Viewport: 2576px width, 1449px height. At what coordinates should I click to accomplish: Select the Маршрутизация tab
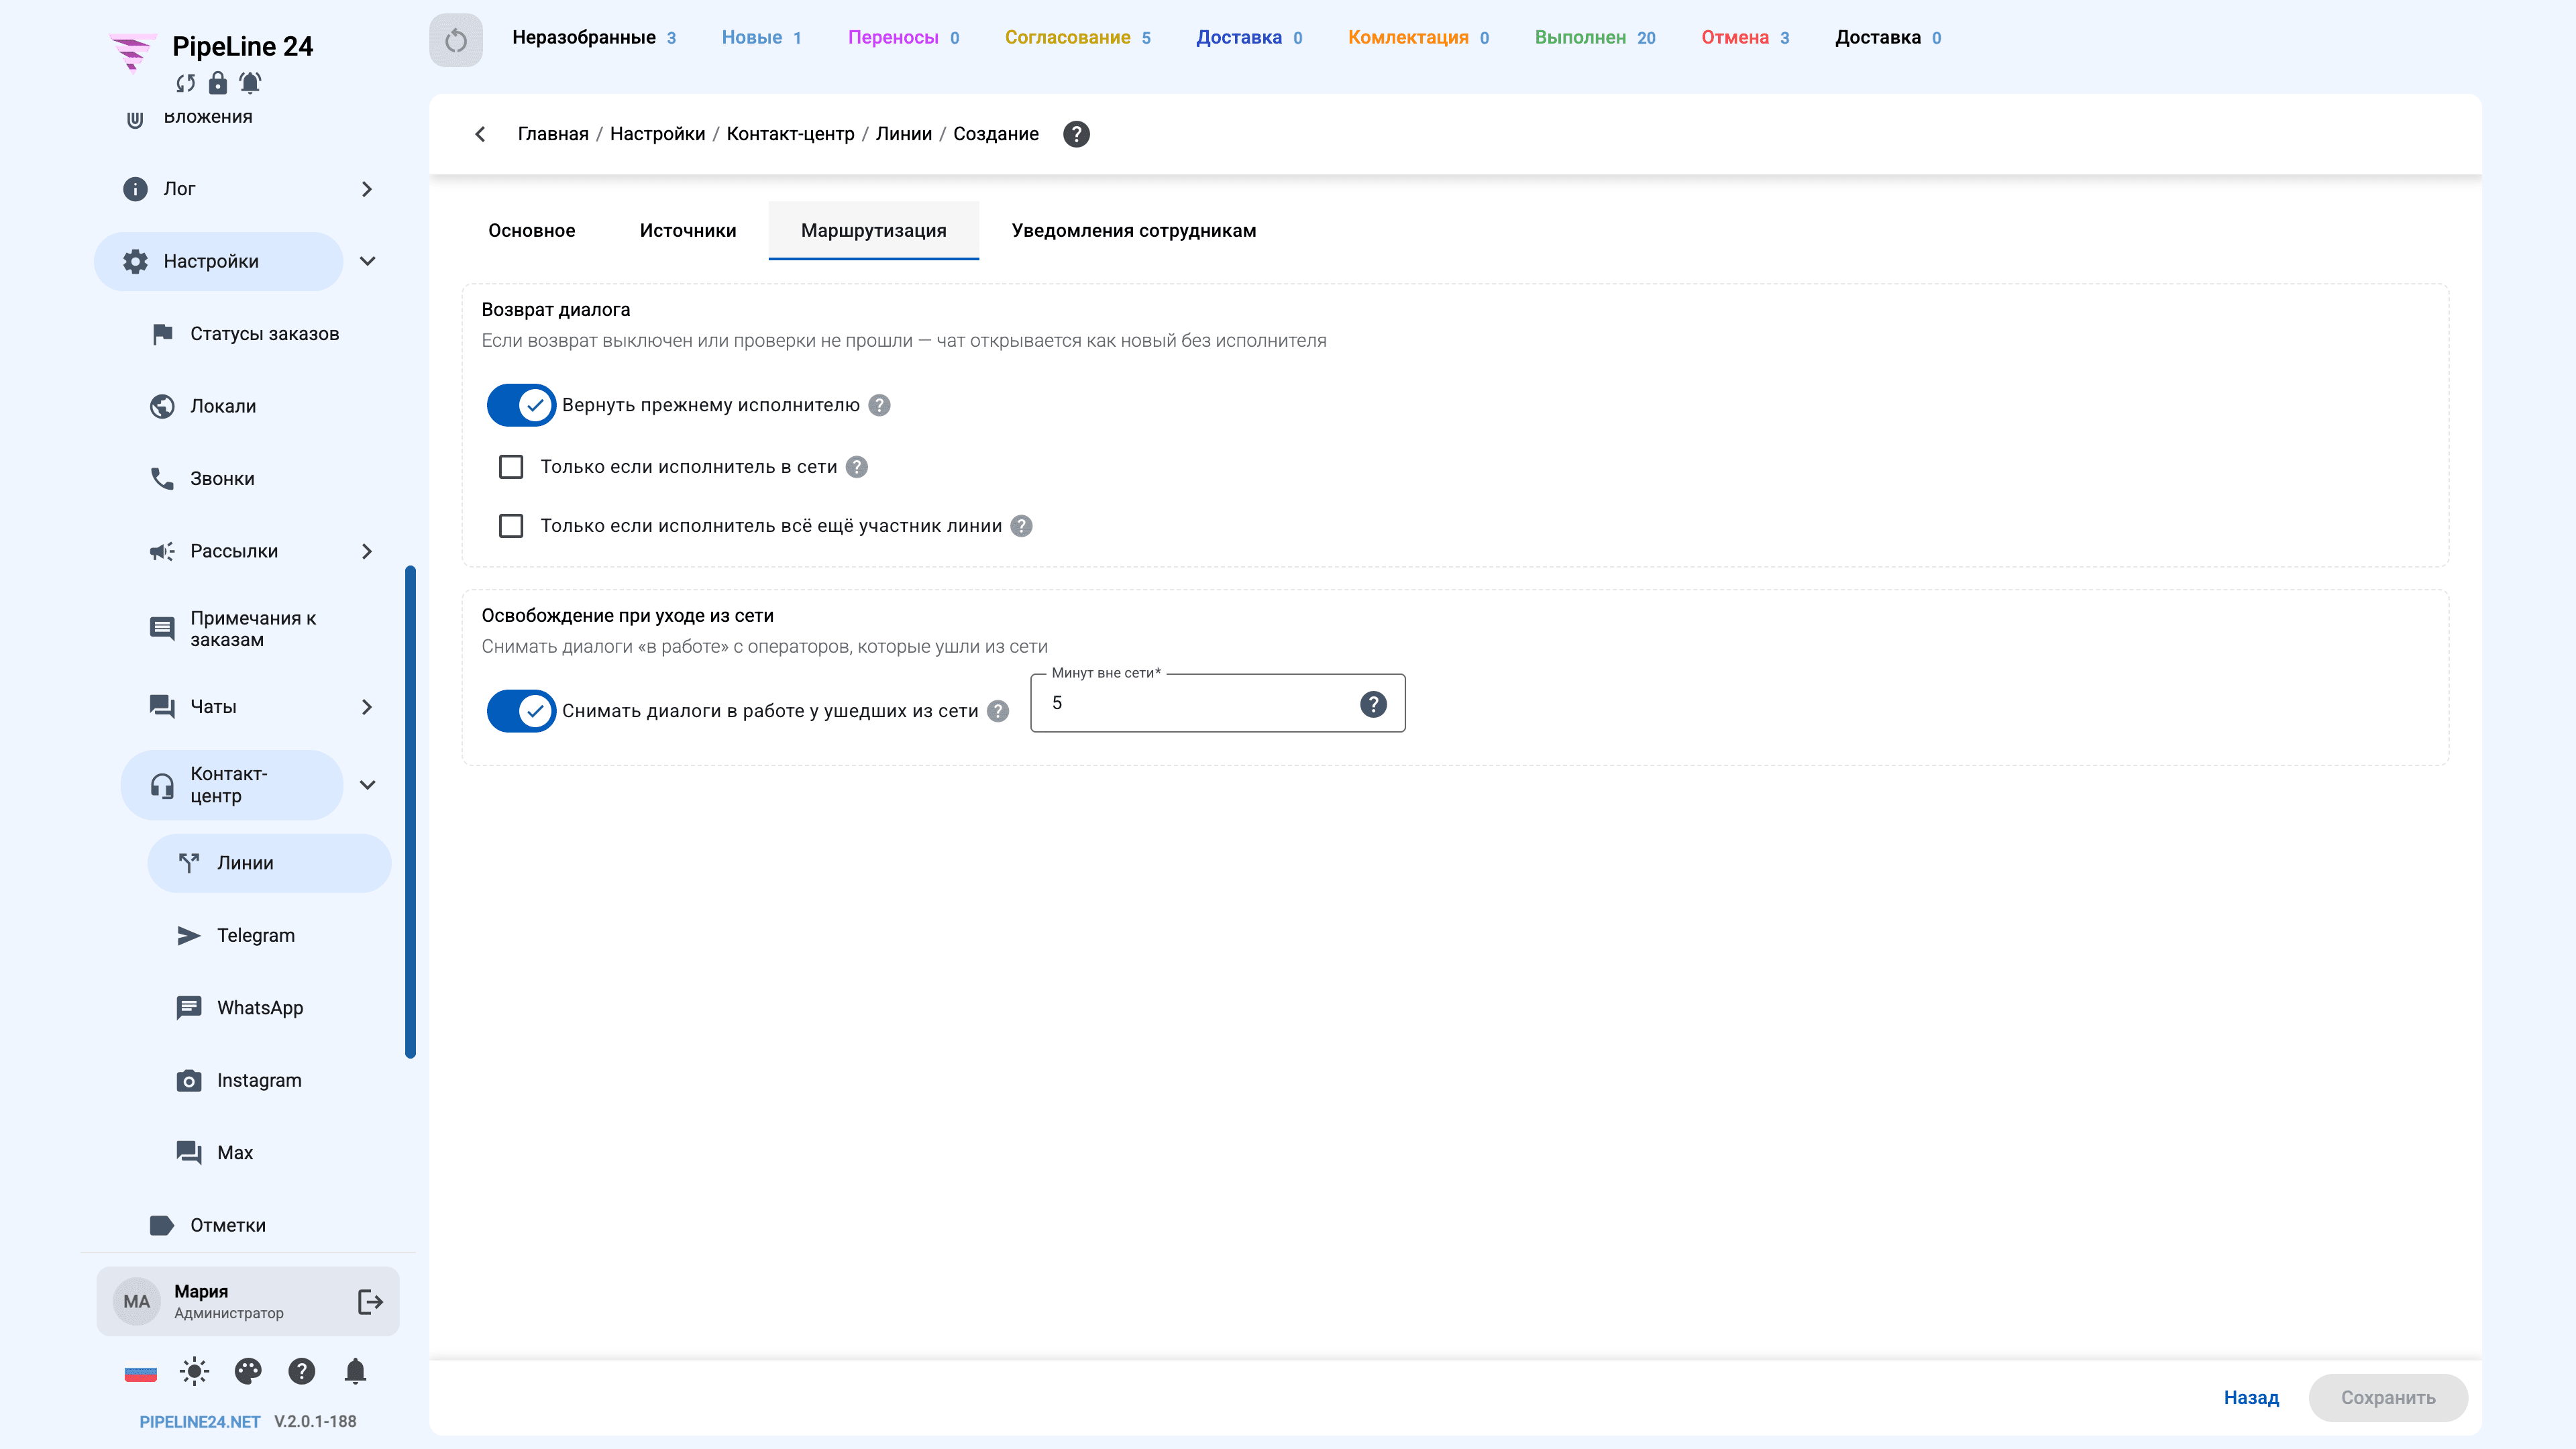[874, 230]
